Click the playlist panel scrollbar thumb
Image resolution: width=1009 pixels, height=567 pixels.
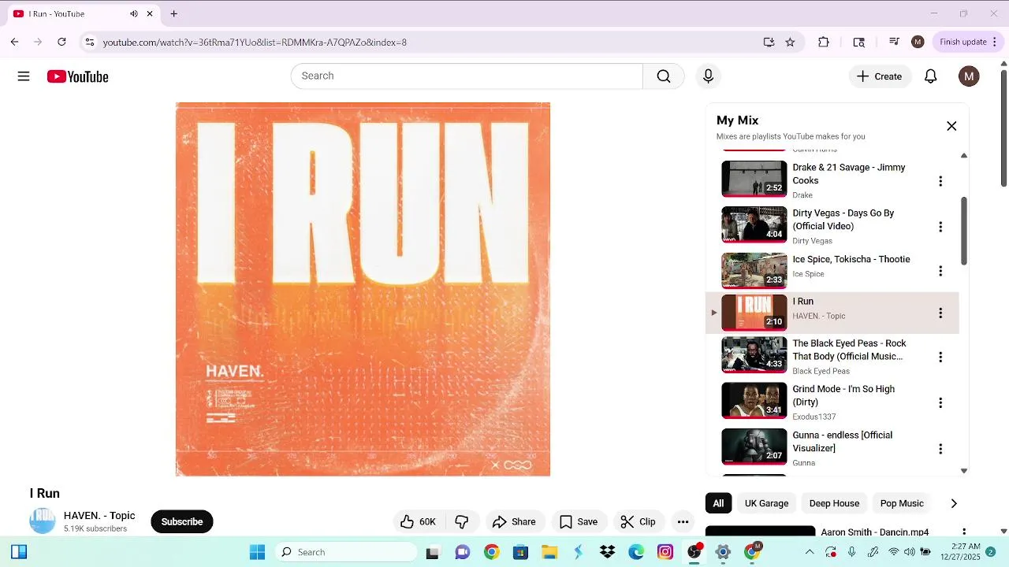[x=963, y=231]
